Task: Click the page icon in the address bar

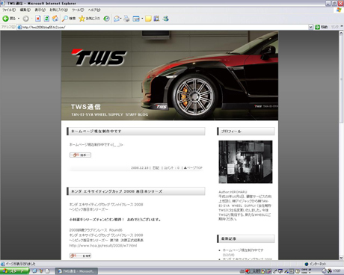Action: (x=19, y=27)
